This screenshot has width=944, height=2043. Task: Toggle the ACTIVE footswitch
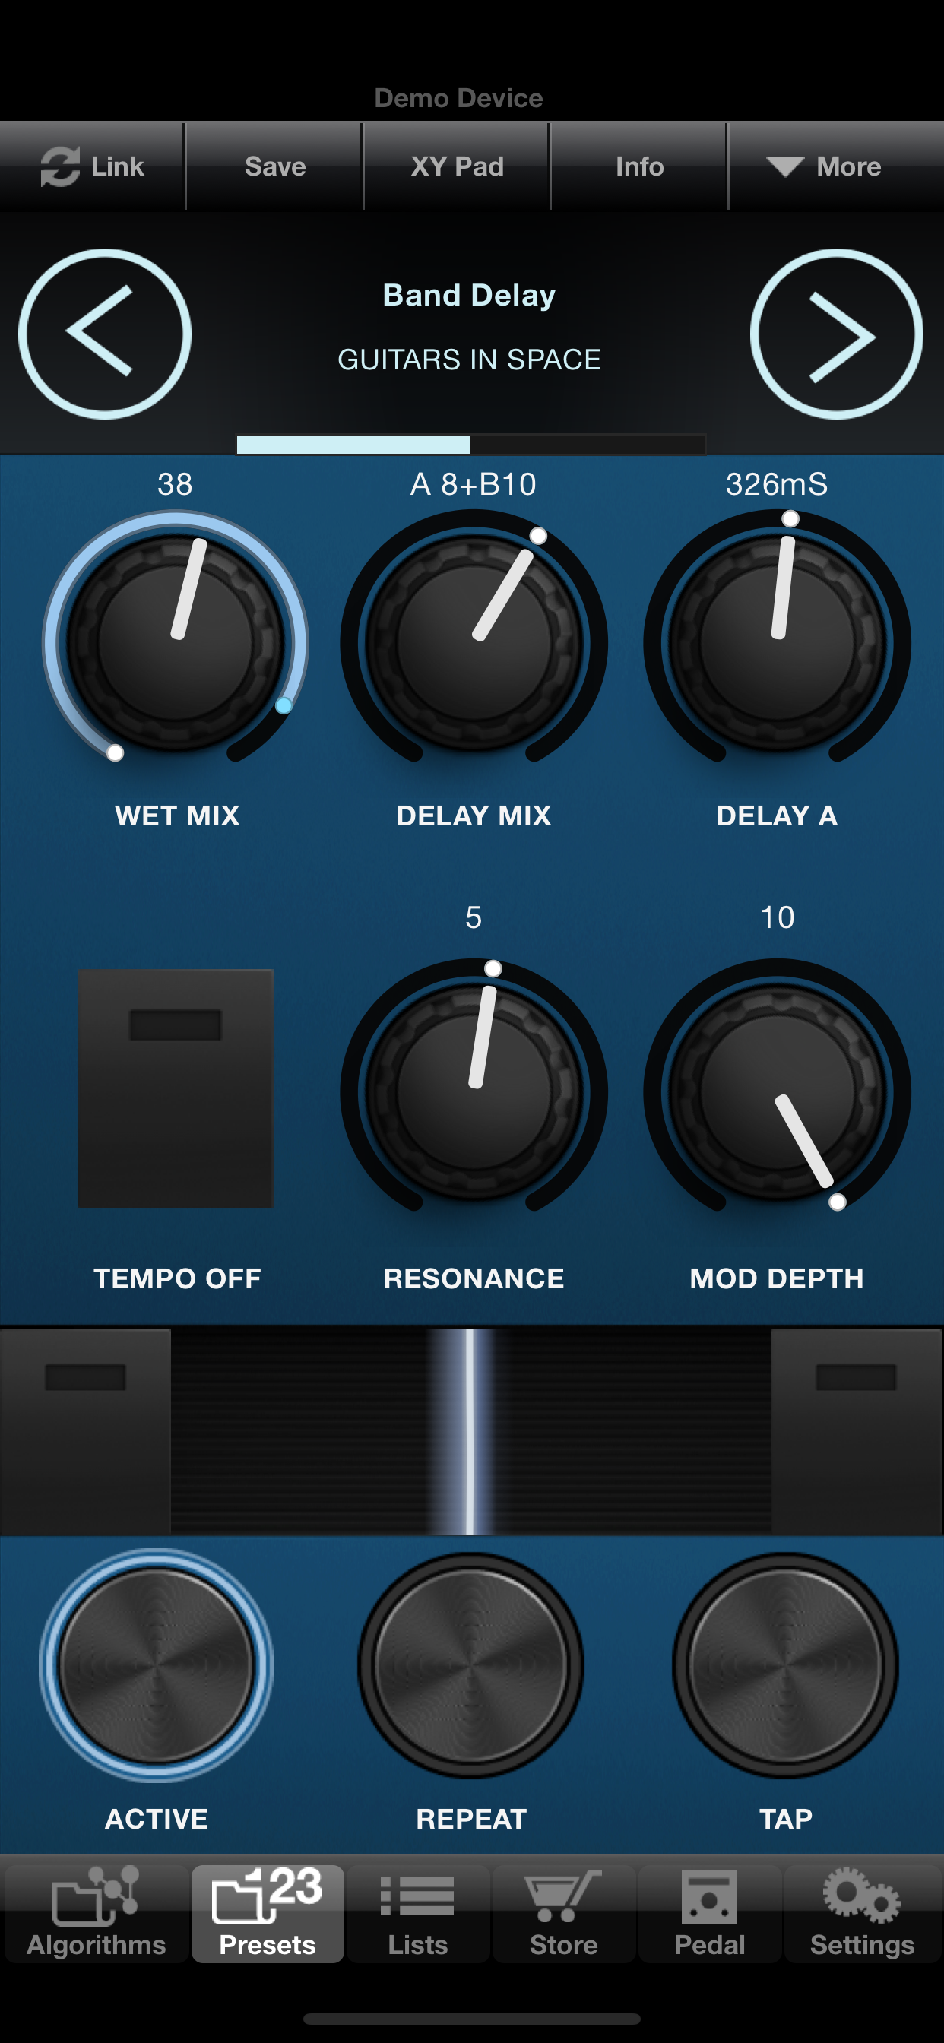[157, 1664]
